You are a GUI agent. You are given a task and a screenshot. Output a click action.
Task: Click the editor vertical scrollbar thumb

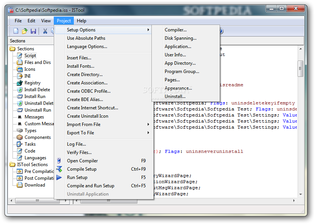click(x=300, y=68)
